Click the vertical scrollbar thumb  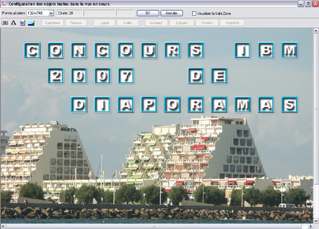(x=316, y=109)
